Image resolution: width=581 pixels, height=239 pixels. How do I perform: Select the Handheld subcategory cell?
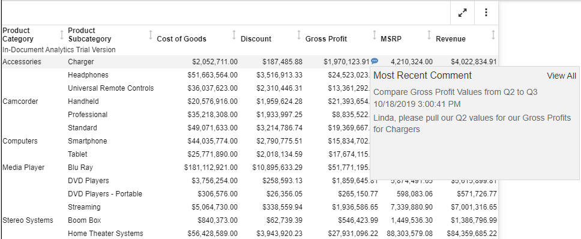[x=83, y=101]
